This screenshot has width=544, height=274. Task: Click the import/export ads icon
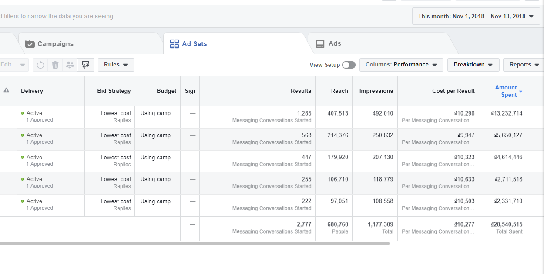point(86,65)
